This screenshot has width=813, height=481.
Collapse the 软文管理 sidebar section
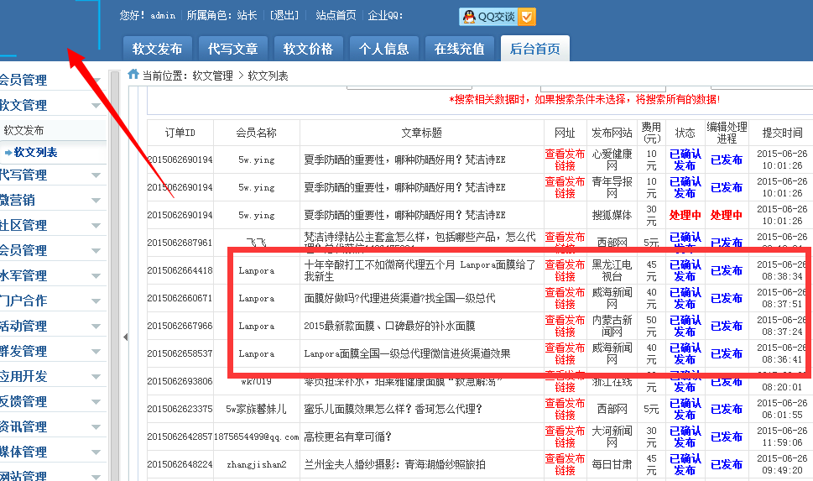[x=50, y=105]
